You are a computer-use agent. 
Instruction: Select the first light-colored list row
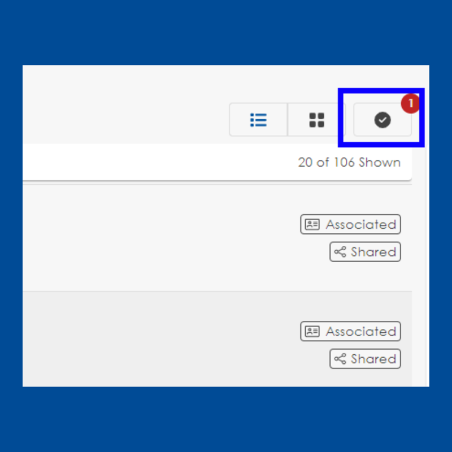[x=218, y=238]
